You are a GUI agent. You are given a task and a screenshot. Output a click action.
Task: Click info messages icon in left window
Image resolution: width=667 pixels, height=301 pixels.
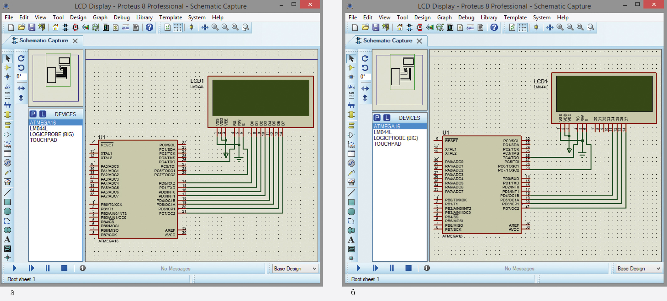click(82, 268)
